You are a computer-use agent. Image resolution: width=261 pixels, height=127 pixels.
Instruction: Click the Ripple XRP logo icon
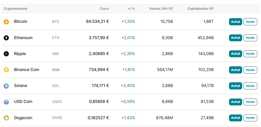click(x=6, y=54)
